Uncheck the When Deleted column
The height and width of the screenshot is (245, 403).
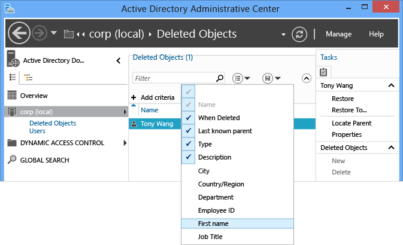tap(189, 118)
